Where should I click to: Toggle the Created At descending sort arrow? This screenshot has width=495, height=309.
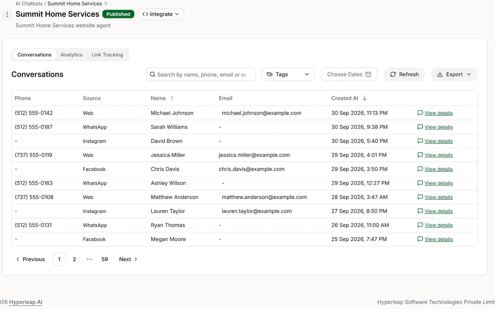point(364,98)
